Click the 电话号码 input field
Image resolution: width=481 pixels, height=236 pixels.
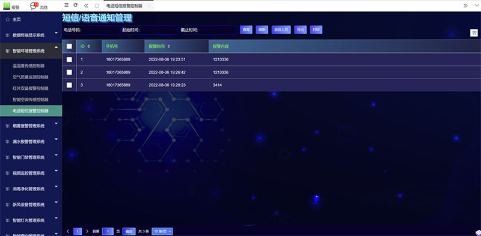click(x=92, y=30)
